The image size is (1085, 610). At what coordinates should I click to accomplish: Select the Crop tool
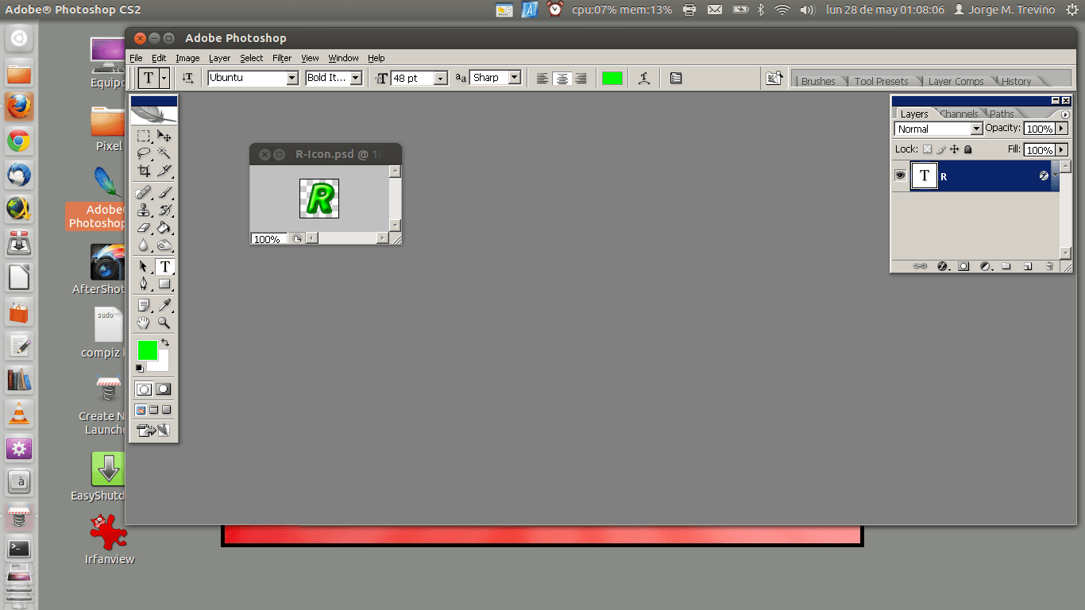pos(144,171)
